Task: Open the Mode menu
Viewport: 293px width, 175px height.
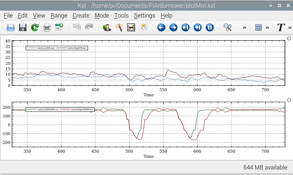Action: pyautogui.click(x=102, y=15)
